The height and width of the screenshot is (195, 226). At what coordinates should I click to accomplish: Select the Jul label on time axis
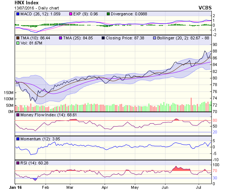pyautogui.click(x=198, y=188)
